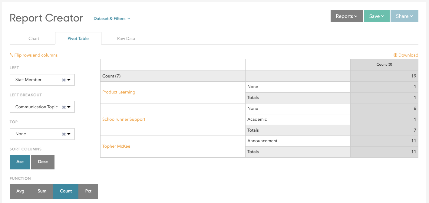The height and width of the screenshot is (203, 429).
Task: Click the Topher McKee staff link
Action: [x=116, y=146]
